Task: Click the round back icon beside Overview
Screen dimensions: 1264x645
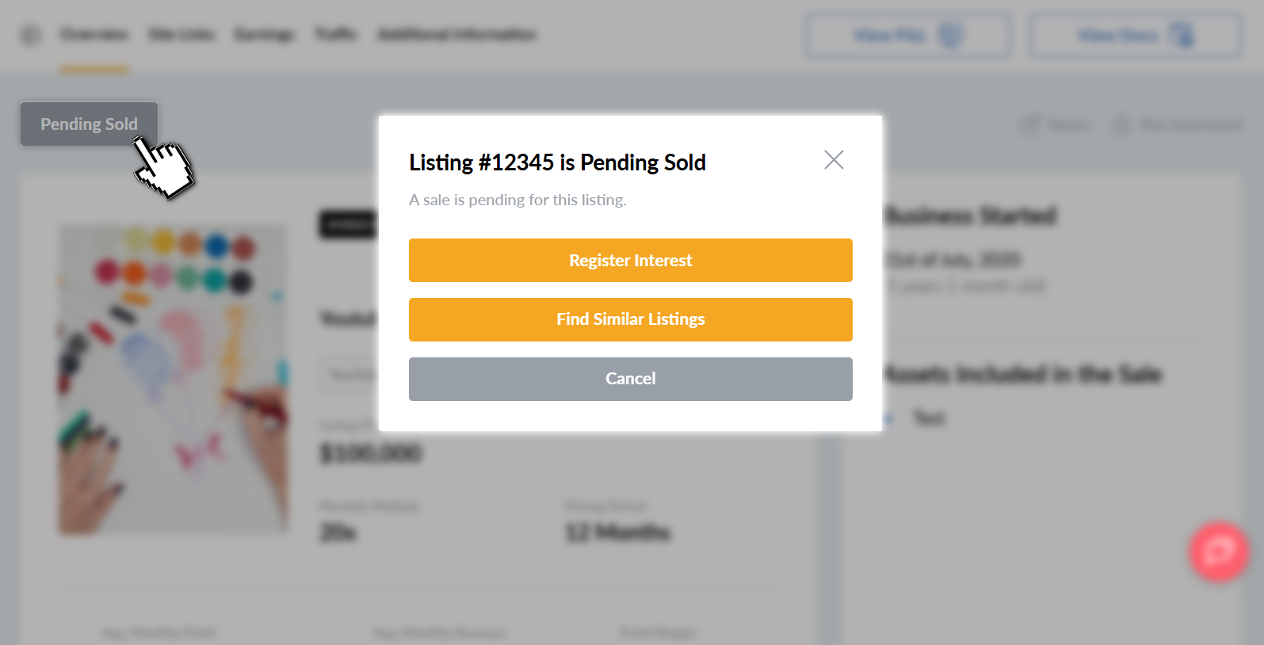Action: click(x=30, y=35)
